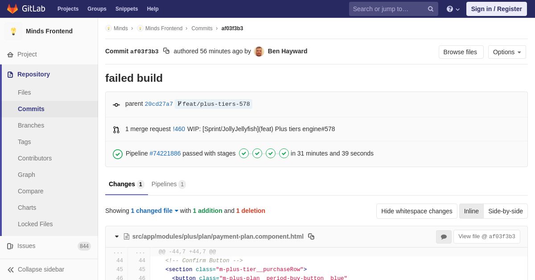The height and width of the screenshot is (280, 535).
Task: Open Snippets in the top navigation
Action: (127, 9)
